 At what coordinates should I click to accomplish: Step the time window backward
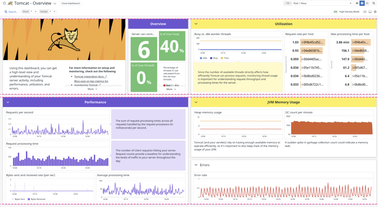[x=357, y=3]
